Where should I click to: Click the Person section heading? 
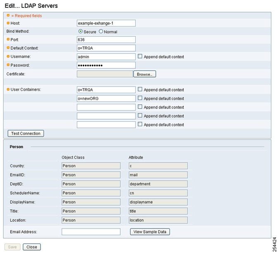(17, 147)
